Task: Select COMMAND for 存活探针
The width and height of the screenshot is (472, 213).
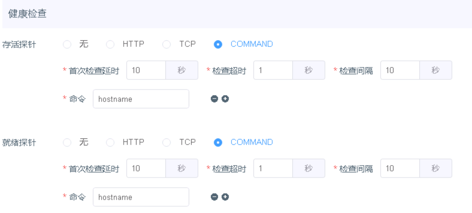Action: [219, 45]
